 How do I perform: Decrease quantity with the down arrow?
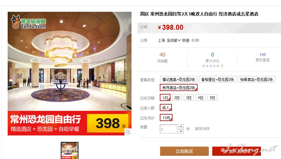click(x=181, y=131)
